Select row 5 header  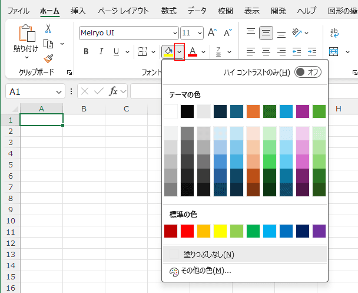(9, 164)
